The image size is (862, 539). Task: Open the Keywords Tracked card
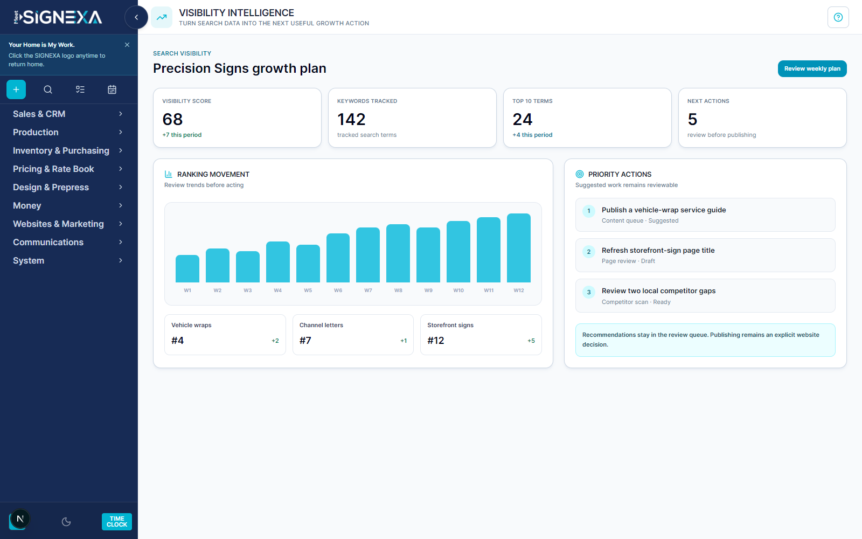click(x=412, y=118)
